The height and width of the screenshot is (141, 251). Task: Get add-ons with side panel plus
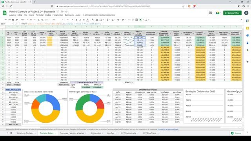[x=247, y=62]
